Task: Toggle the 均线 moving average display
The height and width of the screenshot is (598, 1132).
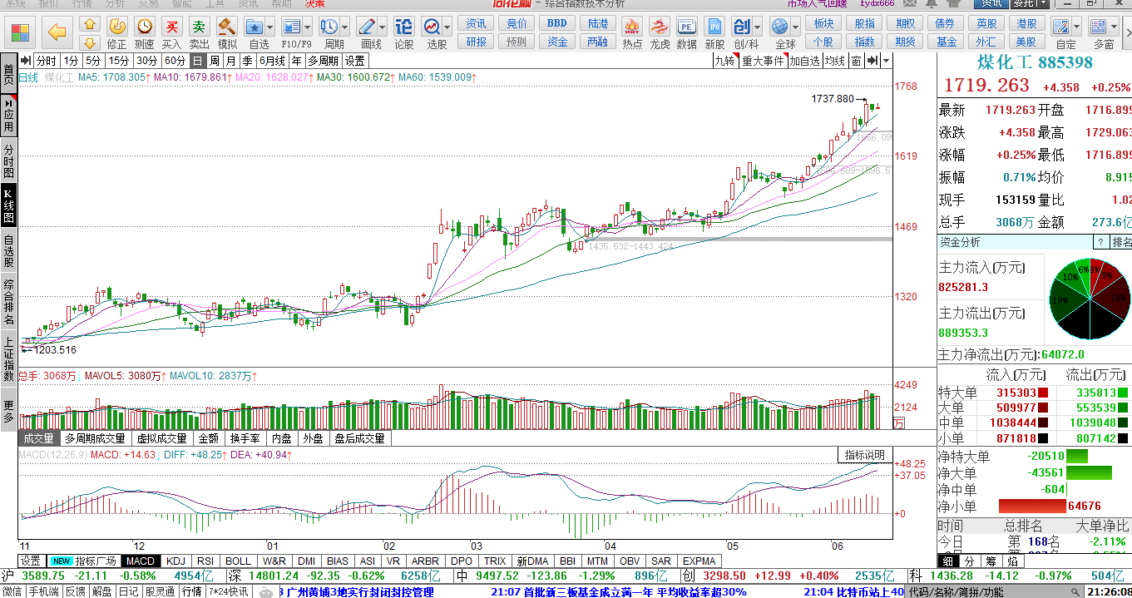Action: (x=834, y=61)
